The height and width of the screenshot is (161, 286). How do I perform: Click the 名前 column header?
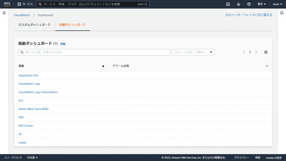21,66
